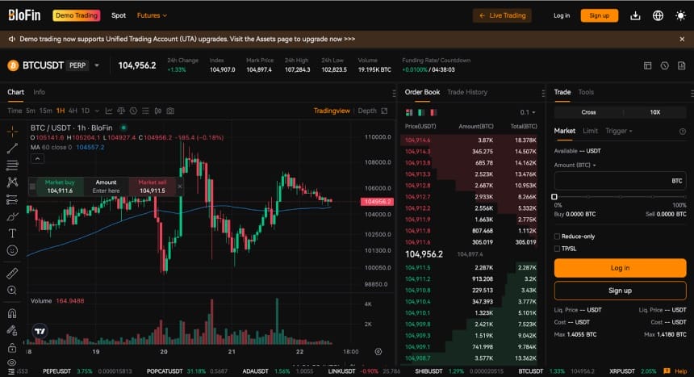Screen dimensions: 694x377
Task: Switch chart view to Depth
Action: (x=367, y=111)
